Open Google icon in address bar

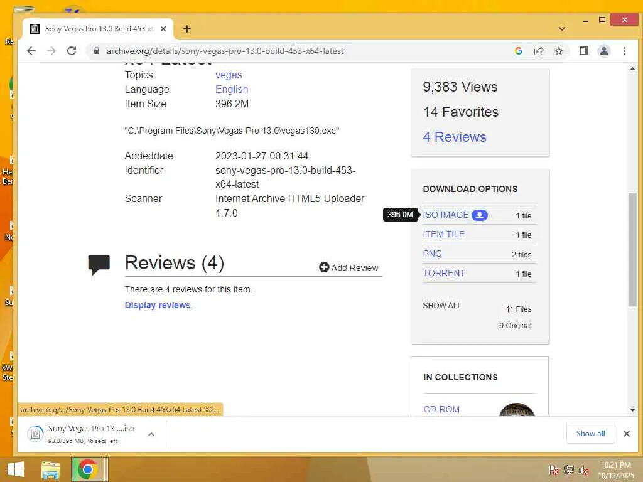518,51
